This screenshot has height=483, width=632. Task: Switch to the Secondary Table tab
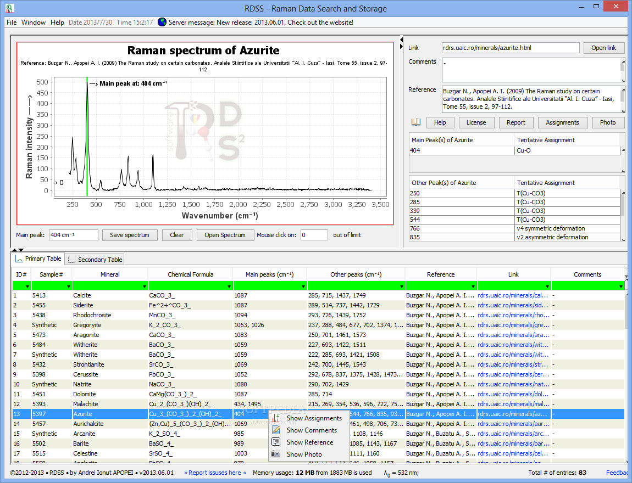95,260
